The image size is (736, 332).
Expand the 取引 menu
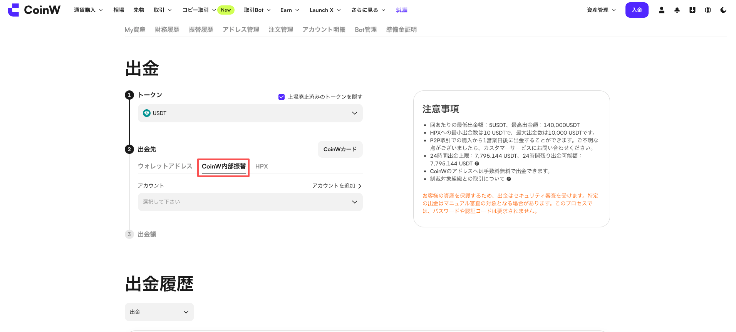[163, 10]
